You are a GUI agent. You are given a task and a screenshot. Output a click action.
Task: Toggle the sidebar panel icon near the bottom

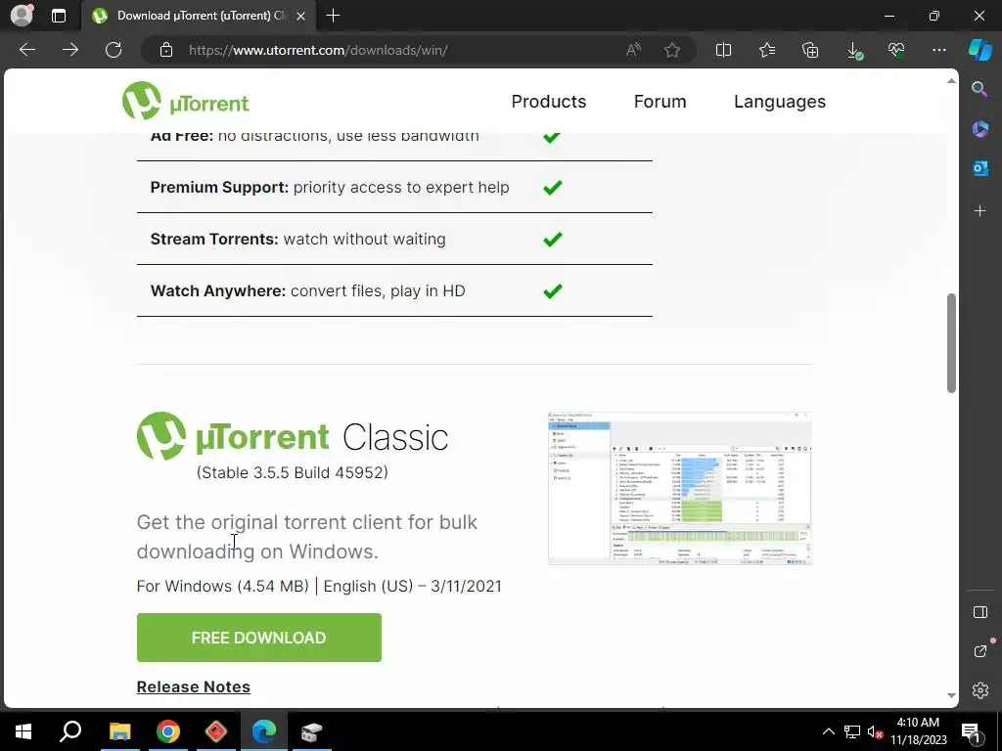point(980,612)
